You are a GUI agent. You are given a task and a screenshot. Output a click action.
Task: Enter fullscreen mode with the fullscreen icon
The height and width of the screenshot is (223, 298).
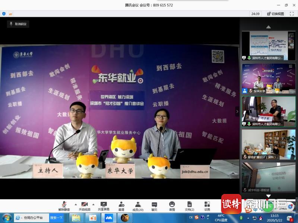292,14
